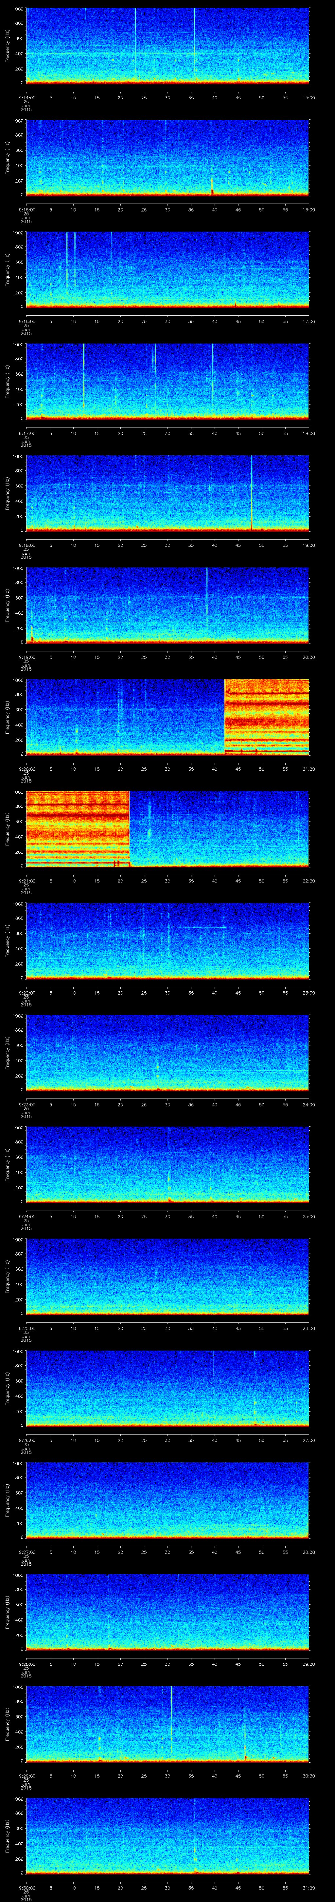The image size is (335, 1902).
Task: Click the 31:00 end time label
Action: pyautogui.click(x=309, y=1887)
